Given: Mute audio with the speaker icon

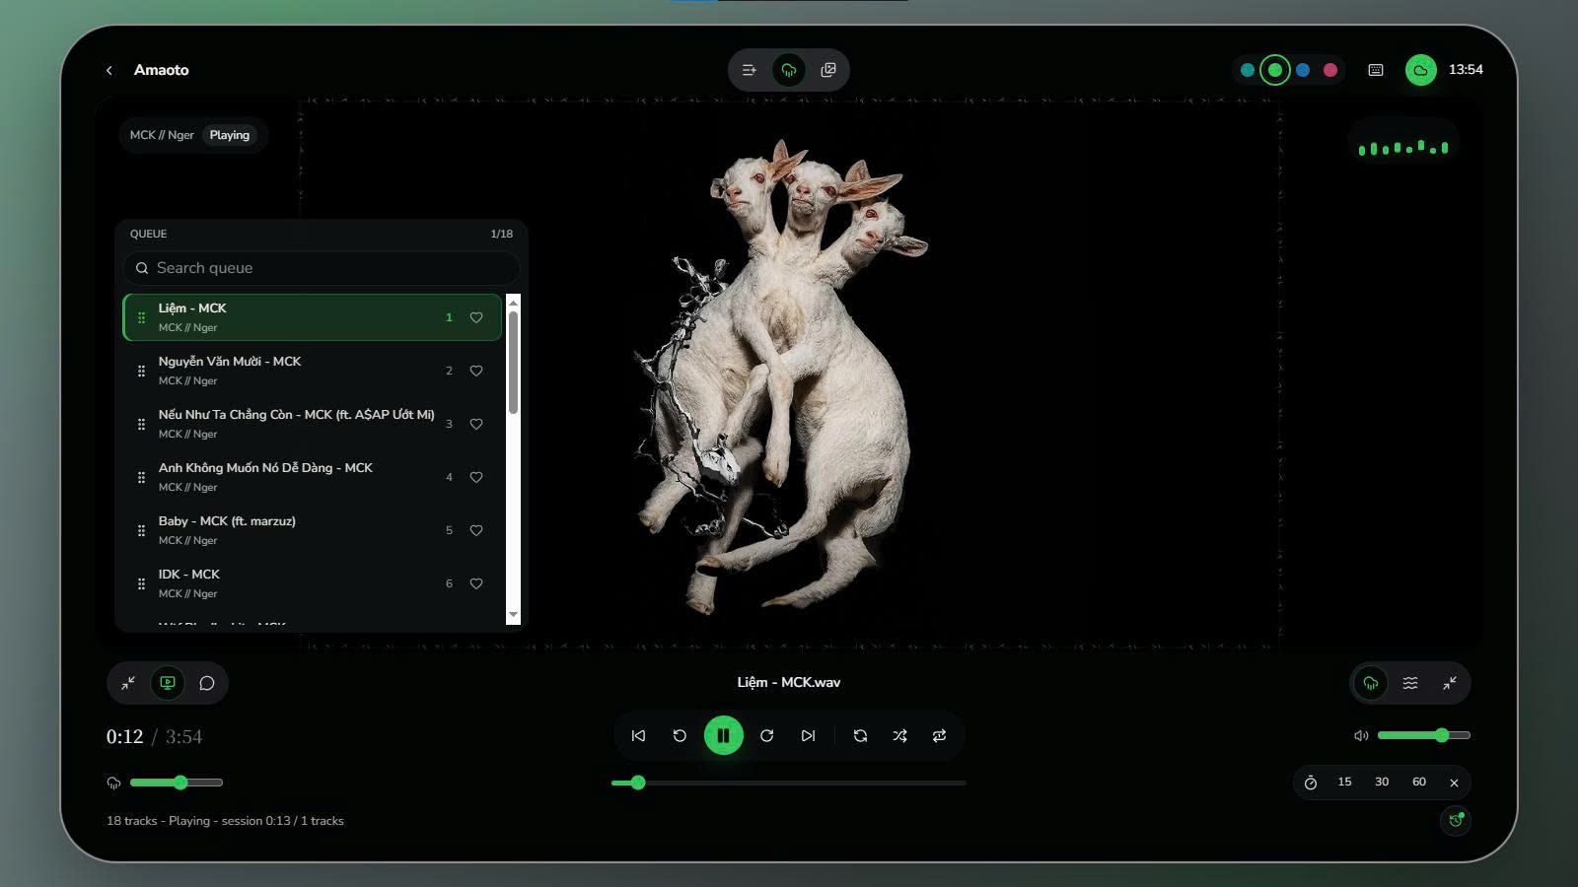Looking at the screenshot, I should (1361, 735).
